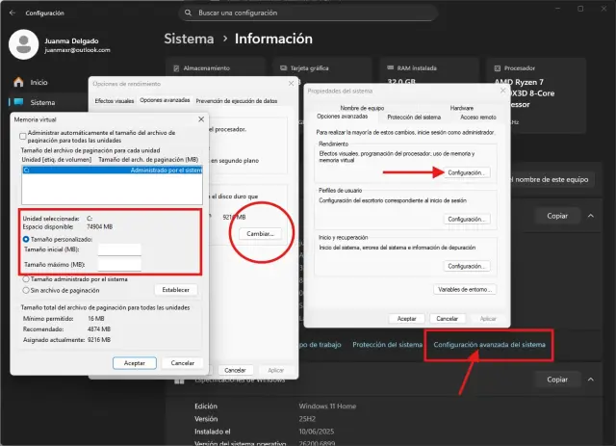Select Tamaño personalizado radio button
The width and height of the screenshot is (616, 446).
coord(26,237)
